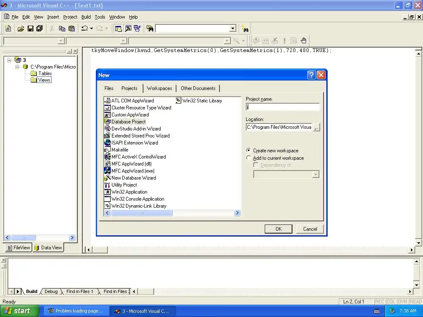Select the DevStudio Add-in Wizard icon
Image resolution: width=423 pixels, height=317 pixels.
pos(107,129)
